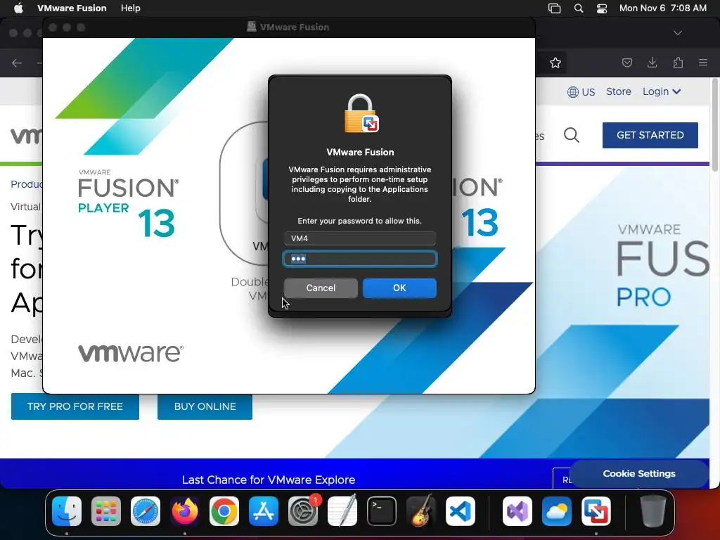This screenshot has height=540, width=720.
Task: Click the GET STARTED button
Action: [x=650, y=135]
